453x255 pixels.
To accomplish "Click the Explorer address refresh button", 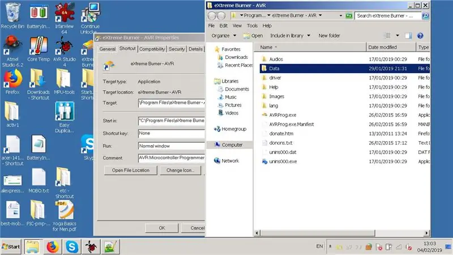I will click(349, 16).
